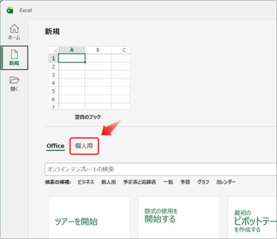This screenshot has height=239, width=277.
Task: Search suggested カレンダー templates
Action: coord(226,182)
